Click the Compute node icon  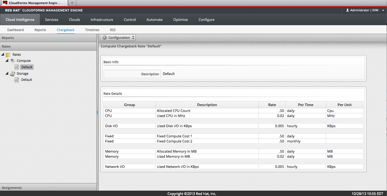(x=13, y=61)
